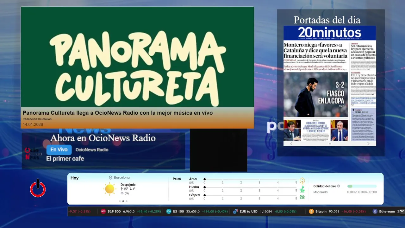Click the EUR to USD rate 1,16084

pyautogui.click(x=266, y=212)
